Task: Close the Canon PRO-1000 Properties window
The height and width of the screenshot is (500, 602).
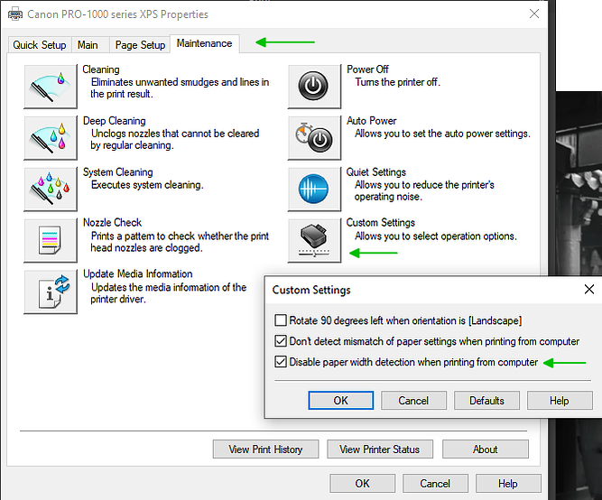Action: 534,14
